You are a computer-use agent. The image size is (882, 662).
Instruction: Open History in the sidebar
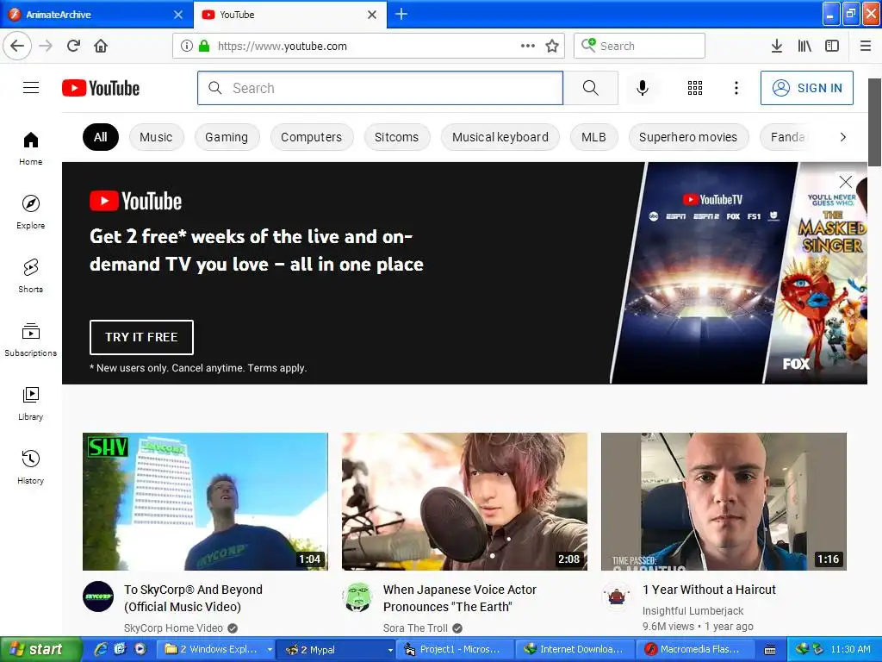[x=31, y=466]
